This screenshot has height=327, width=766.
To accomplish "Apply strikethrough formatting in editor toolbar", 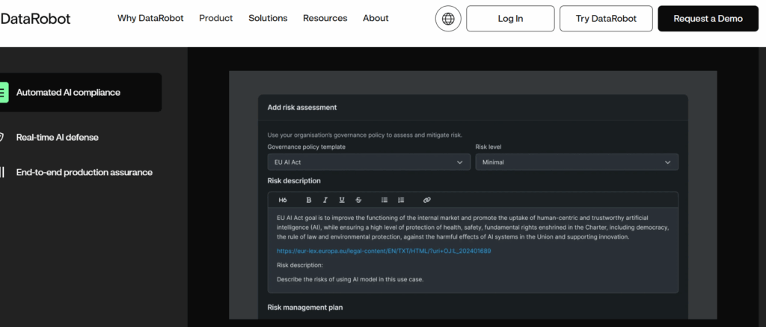I will coord(359,200).
